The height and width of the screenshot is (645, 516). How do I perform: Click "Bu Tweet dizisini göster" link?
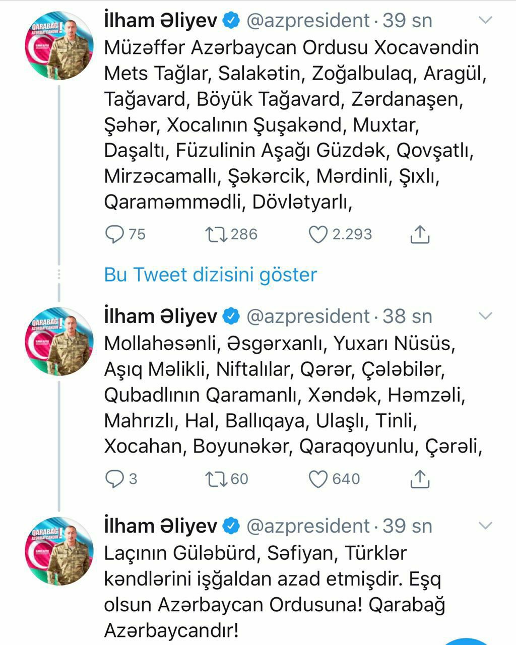tap(210, 275)
